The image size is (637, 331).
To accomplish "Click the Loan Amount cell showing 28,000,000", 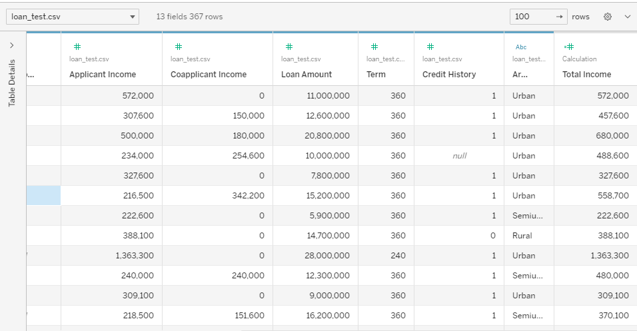I will [x=315, y=256].
